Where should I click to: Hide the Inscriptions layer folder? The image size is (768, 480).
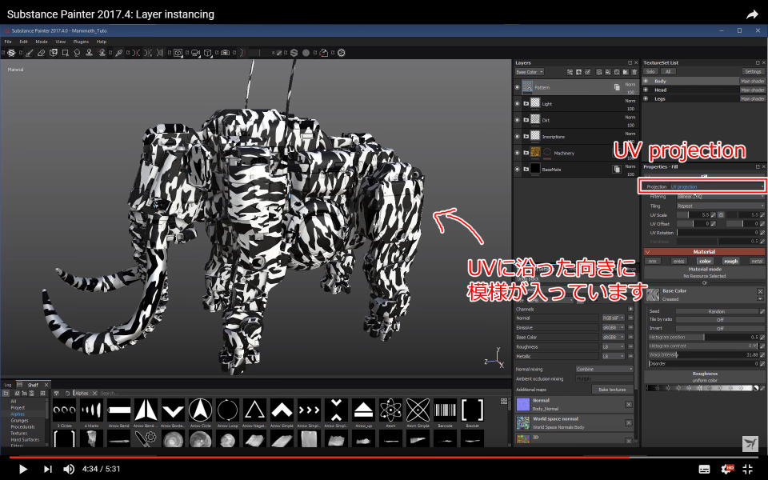(518, 137)
